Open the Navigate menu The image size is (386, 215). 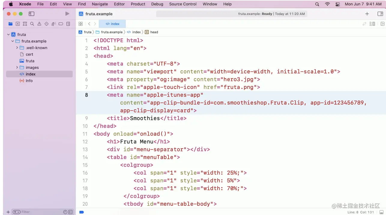(x=100, y=4)
